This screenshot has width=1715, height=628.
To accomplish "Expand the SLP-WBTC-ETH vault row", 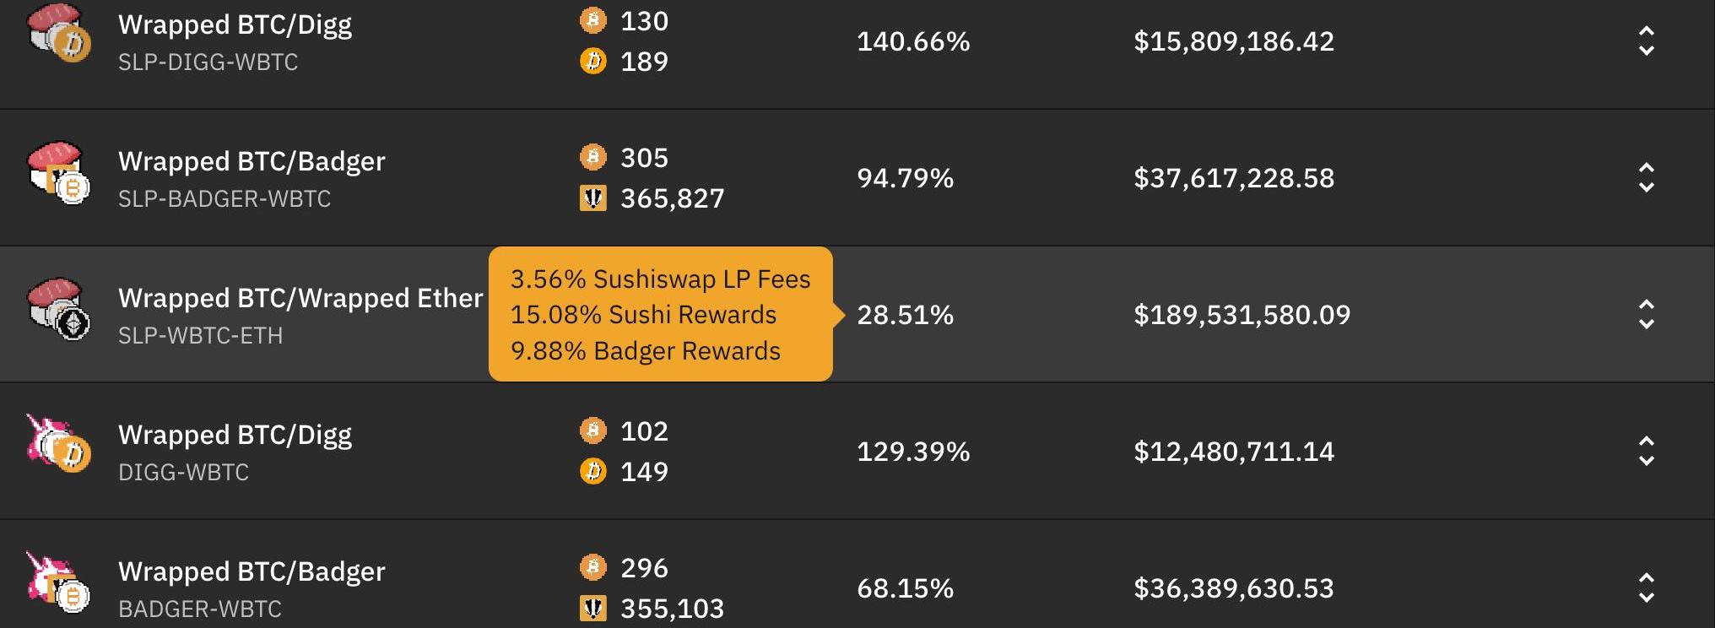I will coord(1646,315).
